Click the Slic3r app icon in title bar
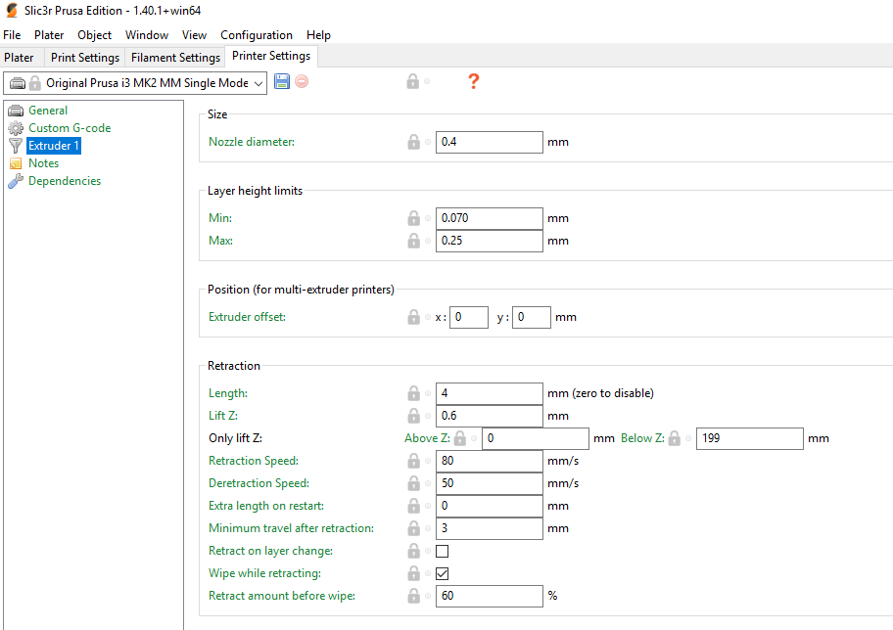Image resolution: width=893 pixels, height=630 pixels. point(12,10)
